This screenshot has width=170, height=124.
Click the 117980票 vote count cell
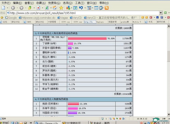124,38
